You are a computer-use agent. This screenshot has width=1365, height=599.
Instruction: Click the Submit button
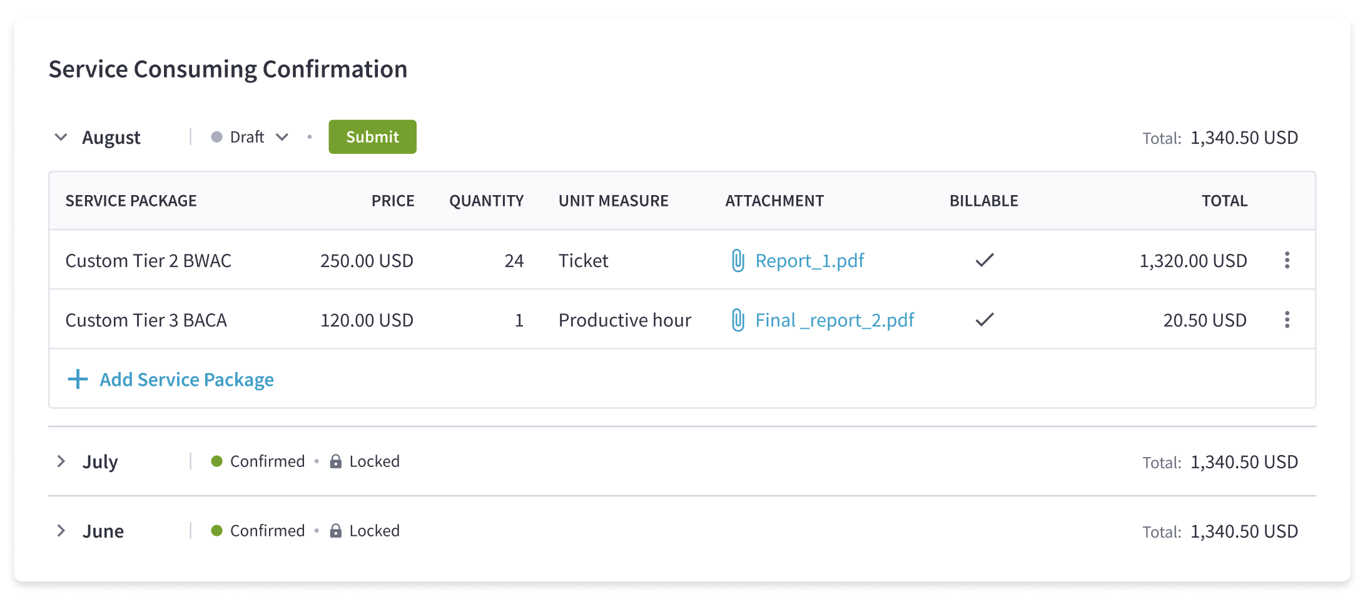372,137
